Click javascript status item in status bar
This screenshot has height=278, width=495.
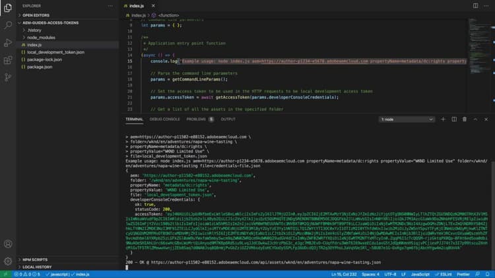57,274
